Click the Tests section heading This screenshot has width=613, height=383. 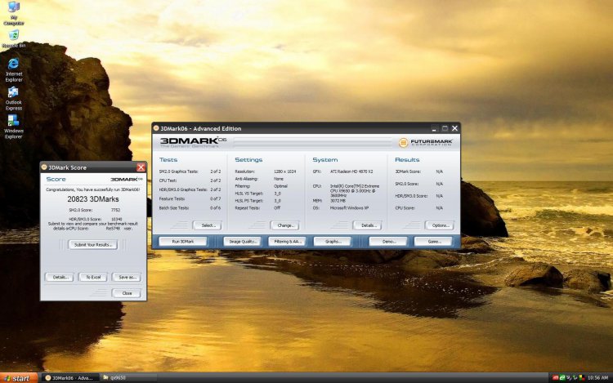click(x=168, y=160)
